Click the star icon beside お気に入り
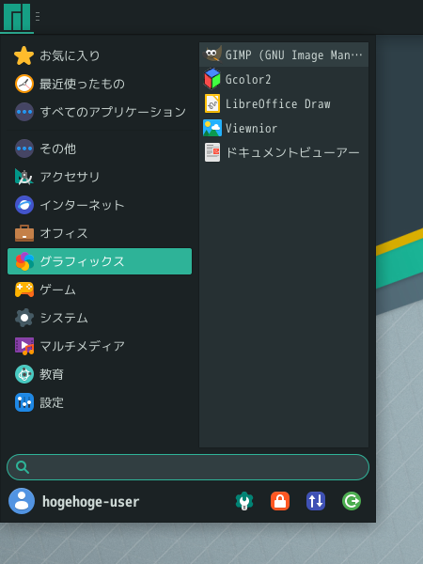The width and height of the screenshot is (423, 564). pos(24,55)
